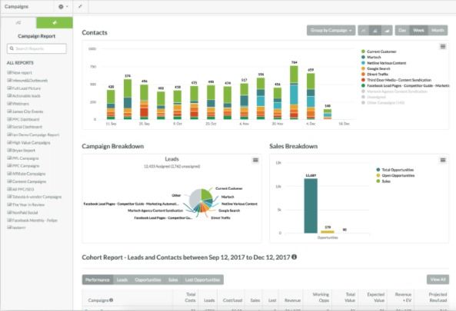Select Leads tab in Cohort Report
The width and height of the screenshot is (456, 311).
coord(122,280)
